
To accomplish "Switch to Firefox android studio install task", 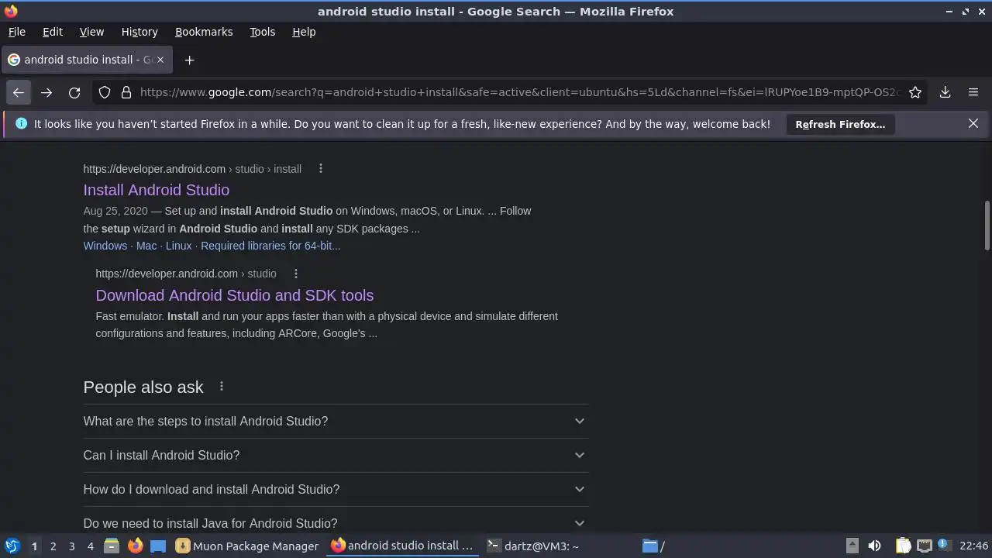I will coord(403,546).
